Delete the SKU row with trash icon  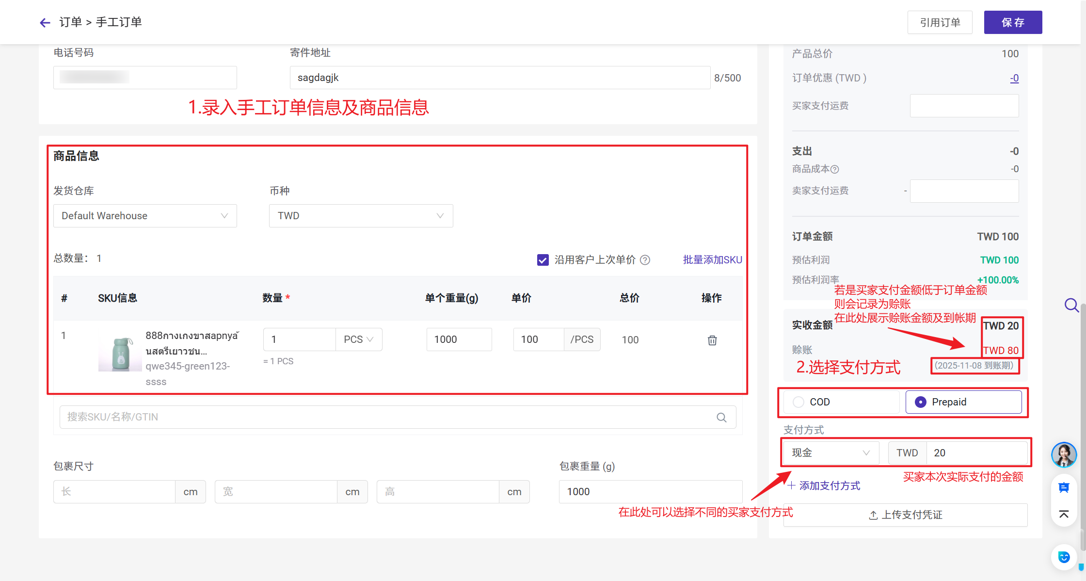(x=712, y=340)
